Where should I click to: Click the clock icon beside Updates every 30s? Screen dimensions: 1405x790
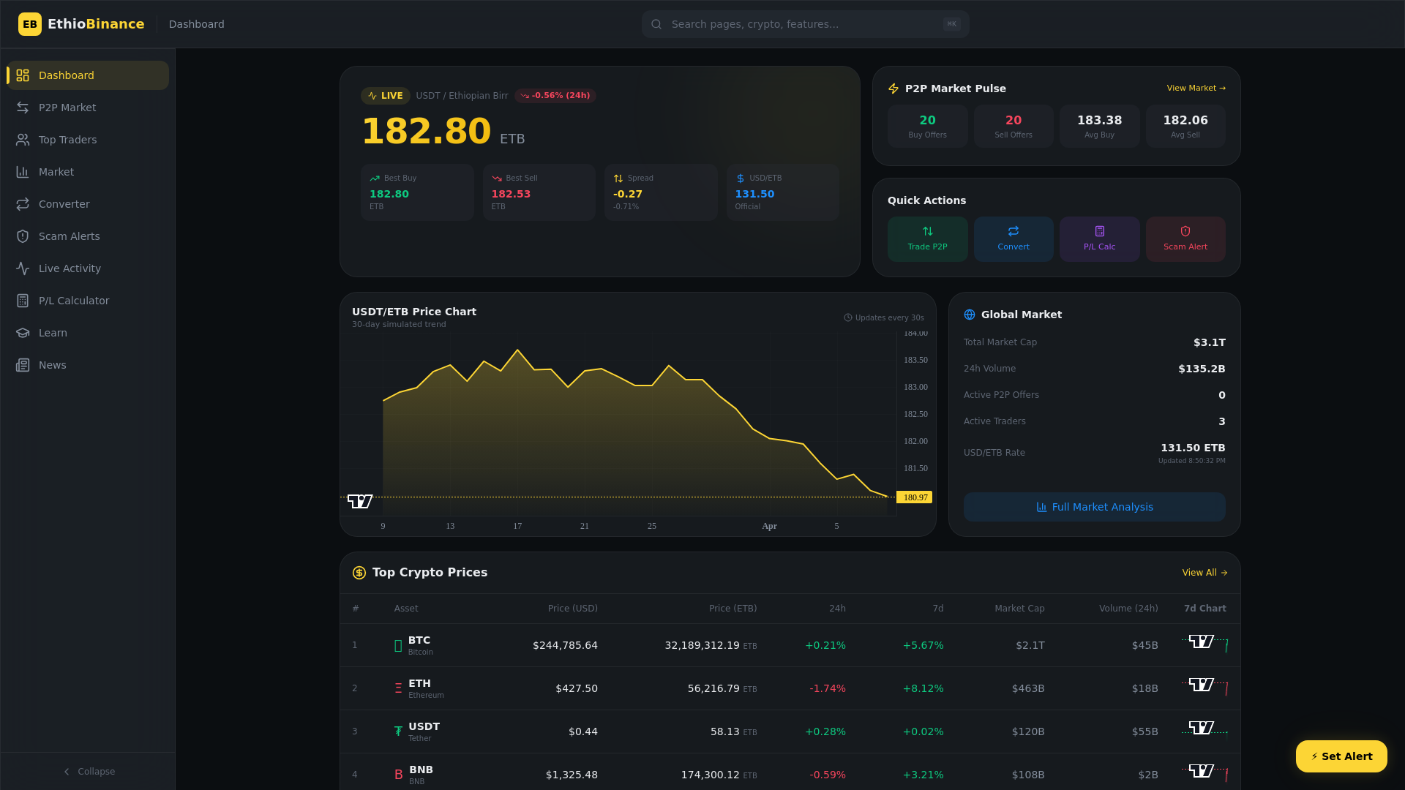(848, 317)
